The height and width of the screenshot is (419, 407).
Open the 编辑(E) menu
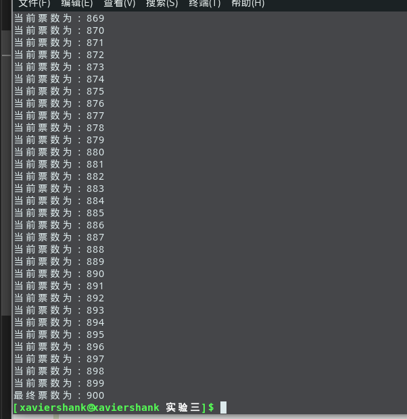point(77,4)
